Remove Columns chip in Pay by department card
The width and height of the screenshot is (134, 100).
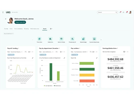[x=46, y=55]
